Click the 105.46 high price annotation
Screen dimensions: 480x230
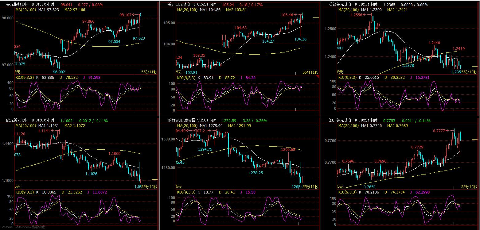click(x=287, y=15)
